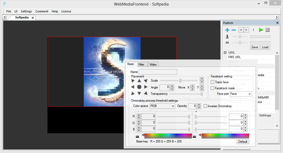The image size is (283, 153).
Task: Select the Softpedia document tab
Action: point(22,17)
